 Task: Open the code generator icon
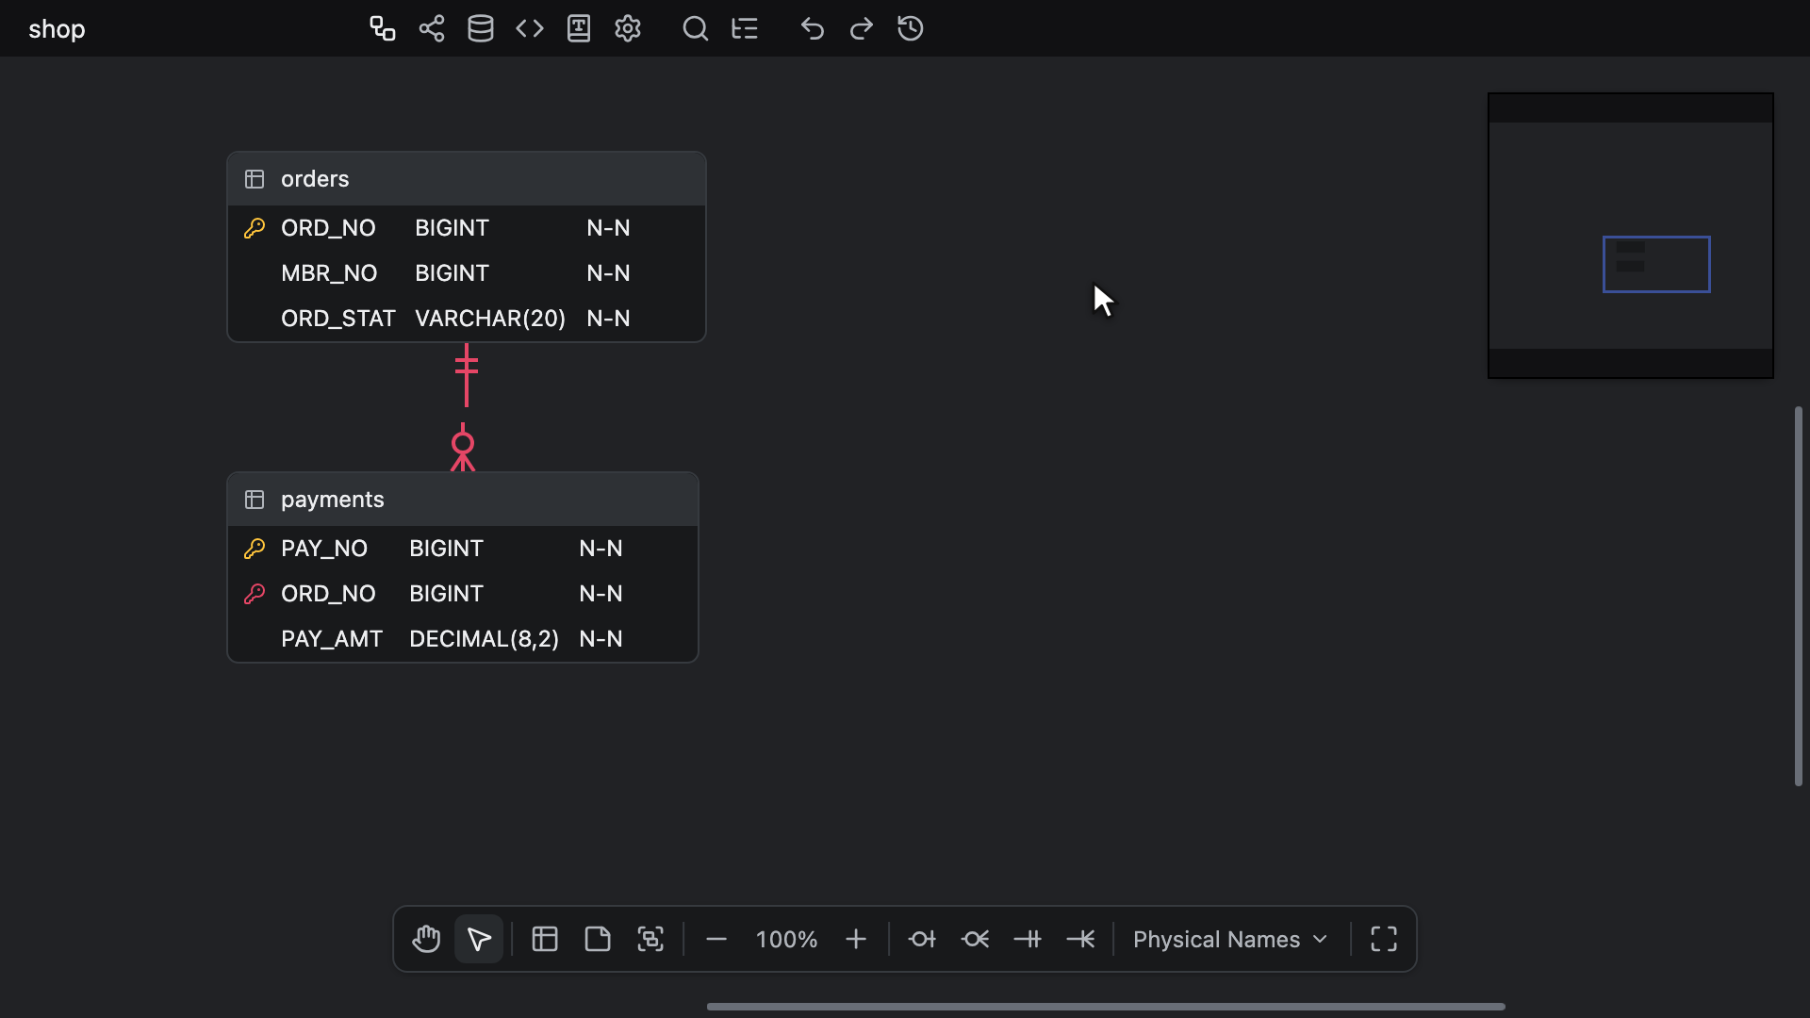530,28
